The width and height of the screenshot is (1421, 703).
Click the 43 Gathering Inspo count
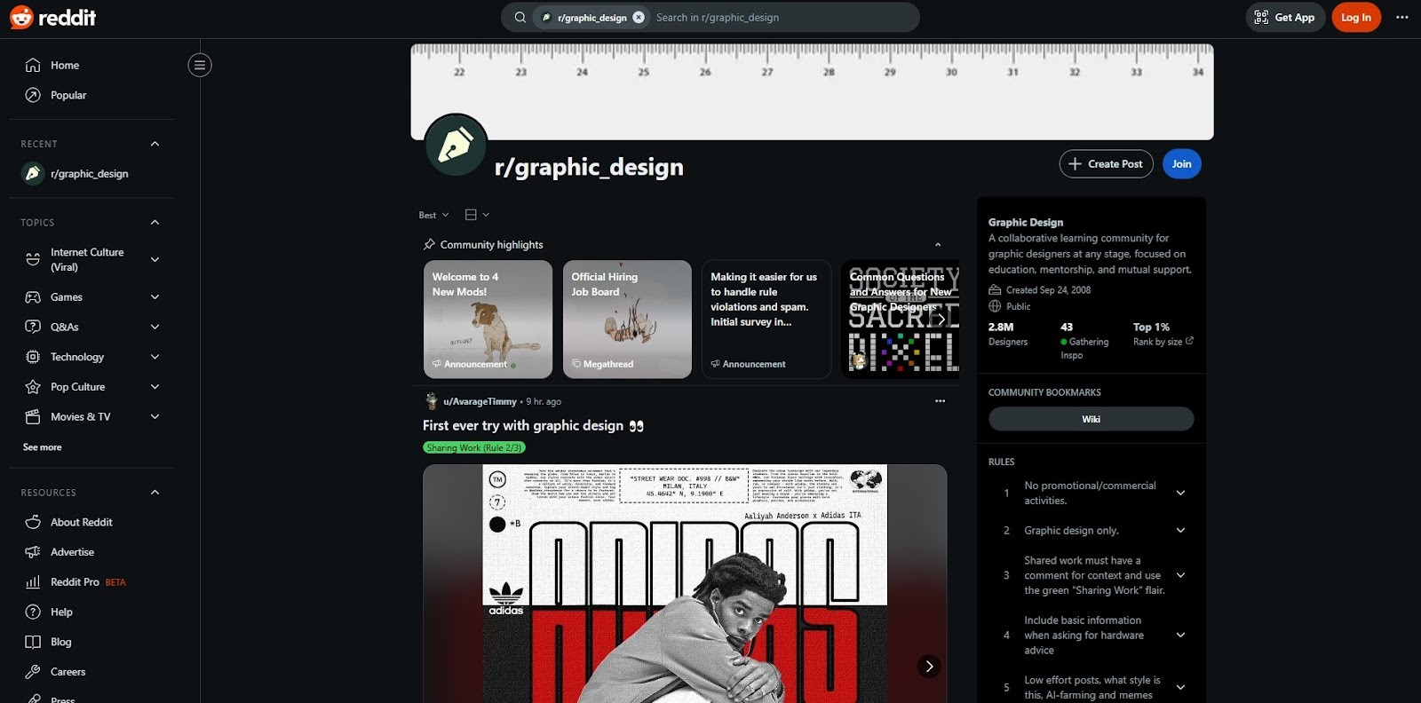pos(1084,341)
